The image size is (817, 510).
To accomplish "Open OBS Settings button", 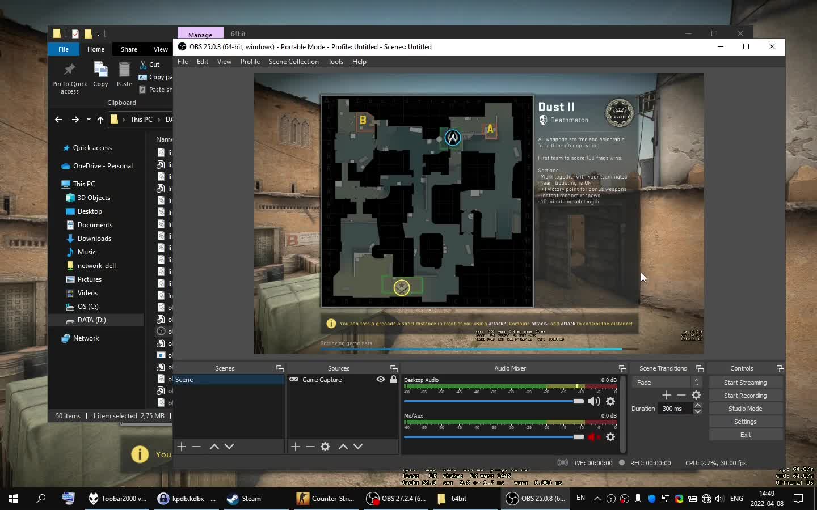I will click(x=746, y=422).
